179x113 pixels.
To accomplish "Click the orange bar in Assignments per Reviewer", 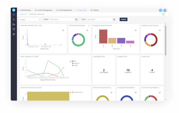I will (112, 41).
